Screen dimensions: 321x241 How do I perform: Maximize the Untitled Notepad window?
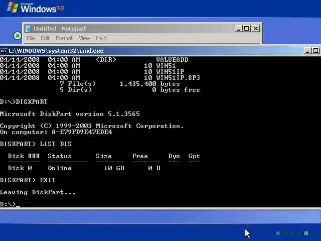tap(247, 28)
